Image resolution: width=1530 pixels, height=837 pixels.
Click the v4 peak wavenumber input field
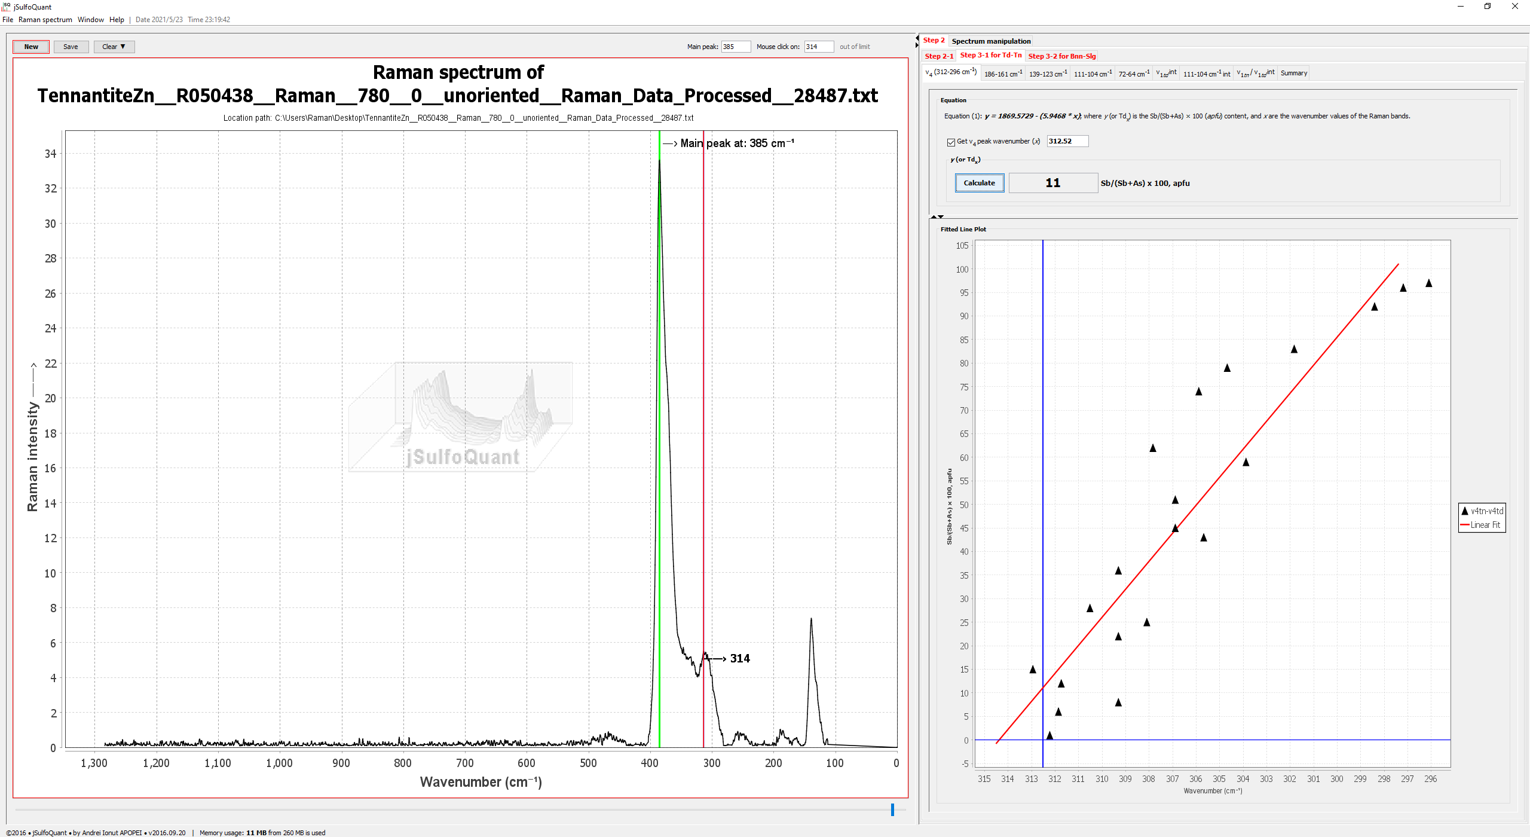1067,141
